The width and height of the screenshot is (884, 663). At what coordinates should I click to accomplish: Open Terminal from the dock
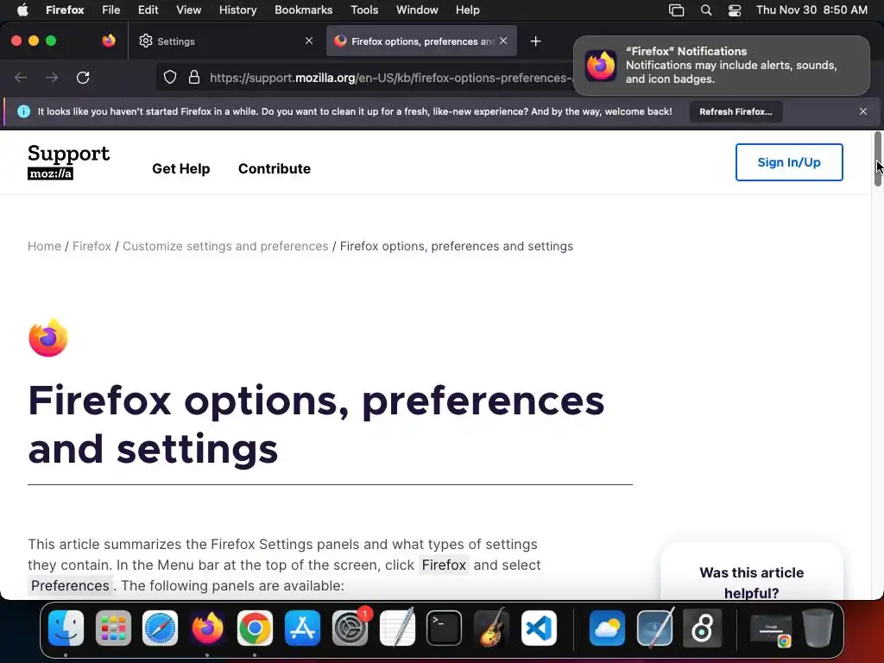tap(445, 628)
